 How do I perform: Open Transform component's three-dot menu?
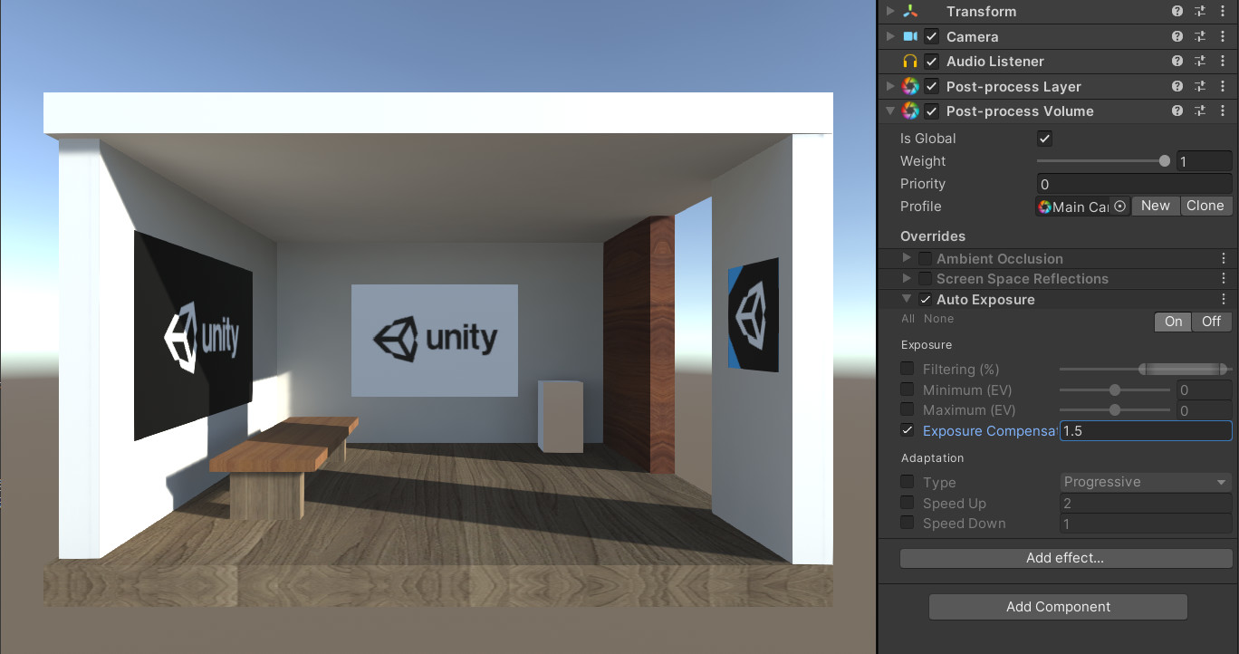tap(1223, 12)
